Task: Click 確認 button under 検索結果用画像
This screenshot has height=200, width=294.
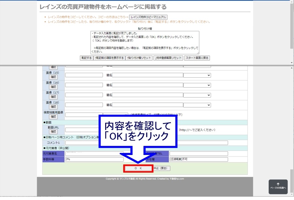Action: click(53, 117)
